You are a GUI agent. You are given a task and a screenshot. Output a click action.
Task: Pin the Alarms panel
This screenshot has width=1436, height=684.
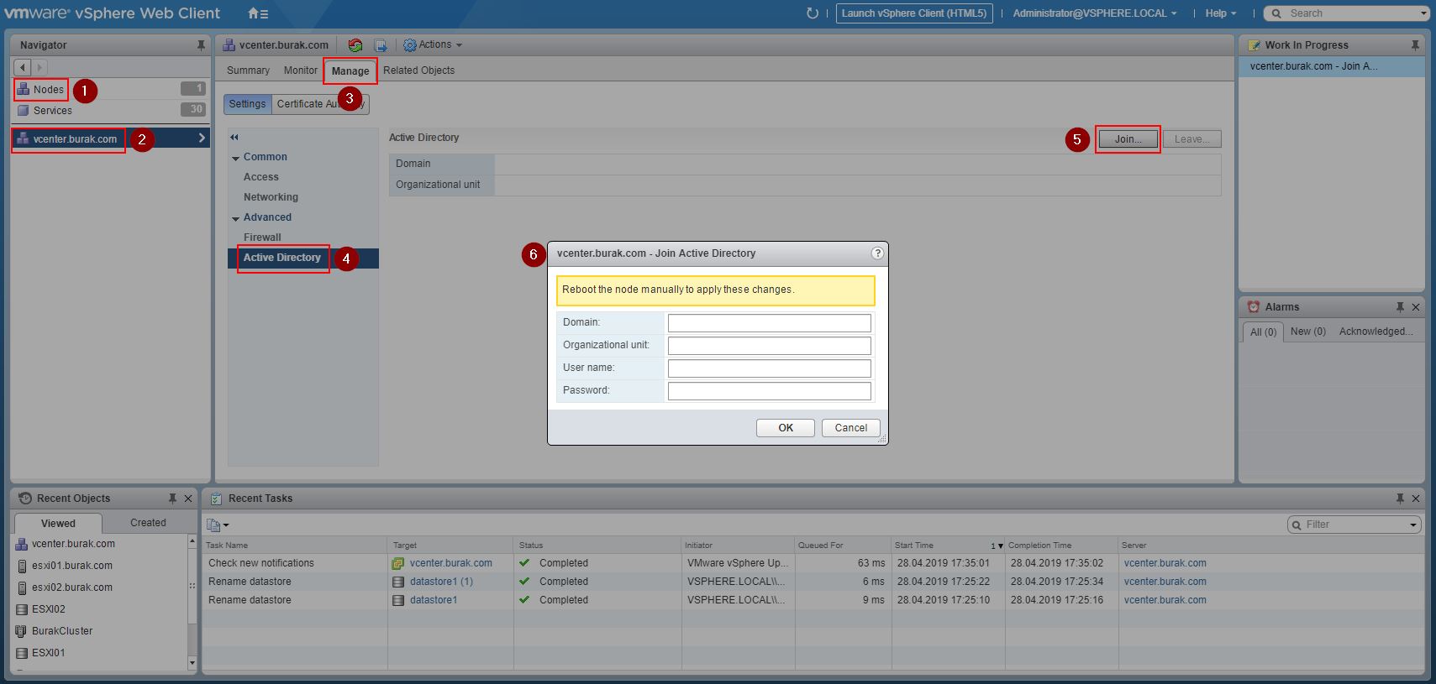click(1400, 307)
